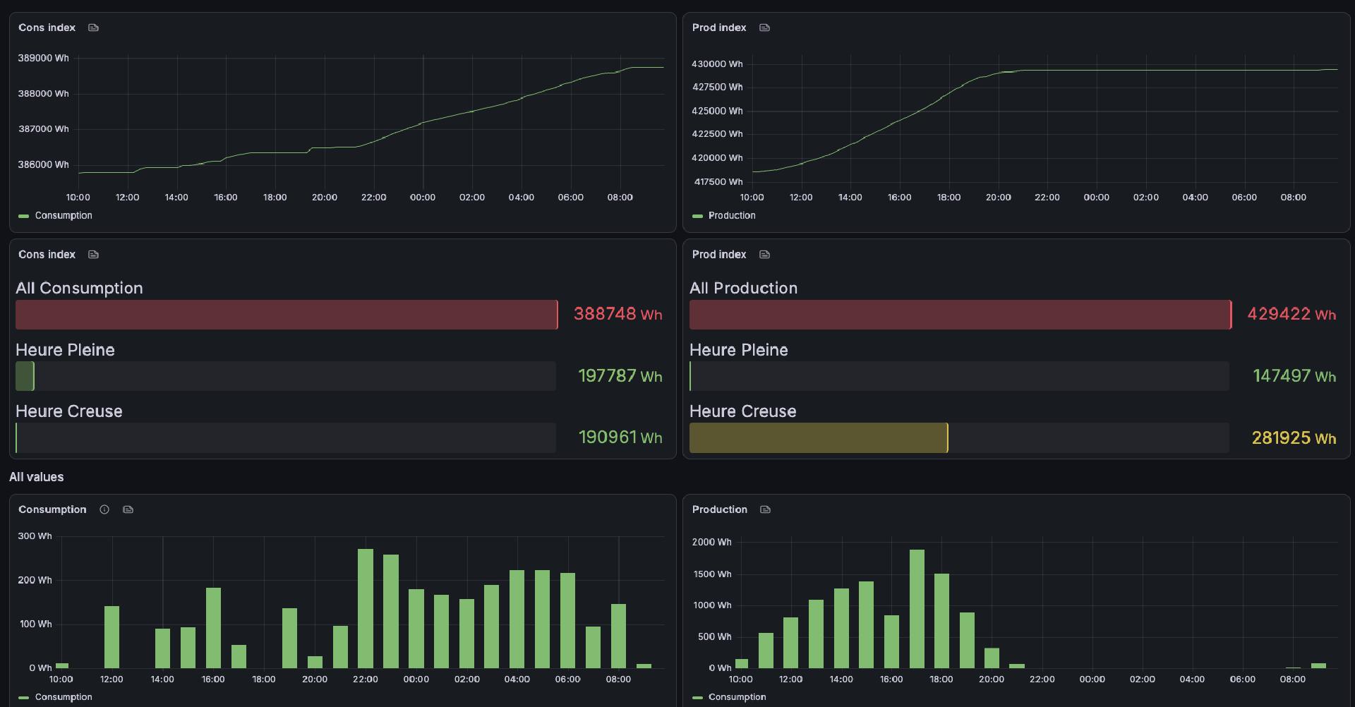Click the 389000 Wh axis label

tap(43, 58)
